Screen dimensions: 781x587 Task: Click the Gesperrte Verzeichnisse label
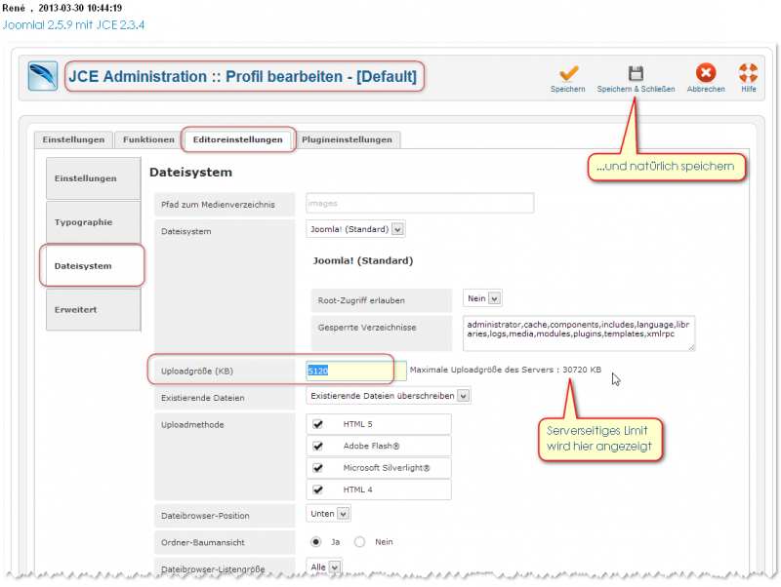tap(367, 328)
